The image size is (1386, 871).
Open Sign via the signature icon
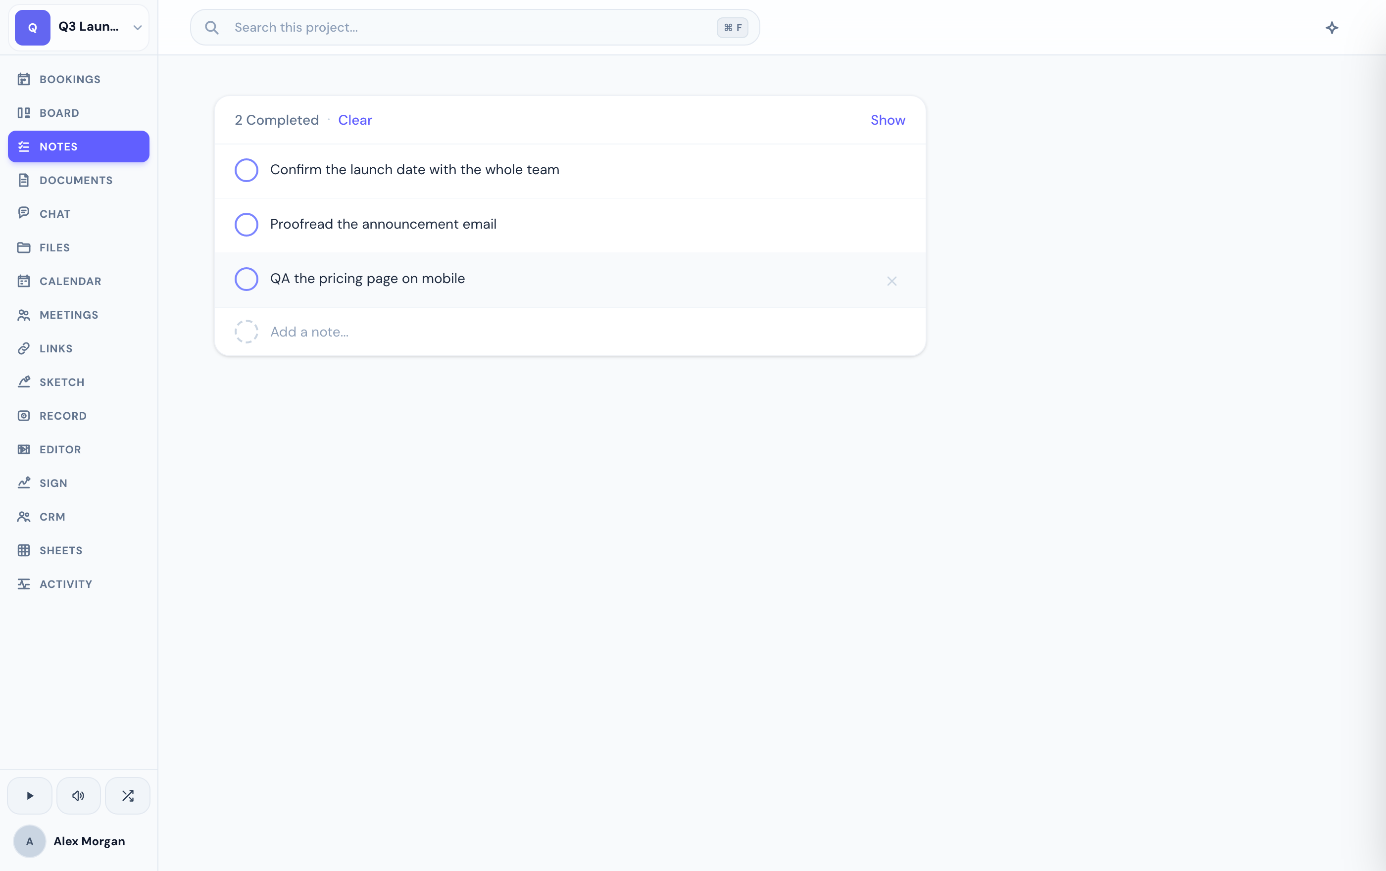point(24,483)
